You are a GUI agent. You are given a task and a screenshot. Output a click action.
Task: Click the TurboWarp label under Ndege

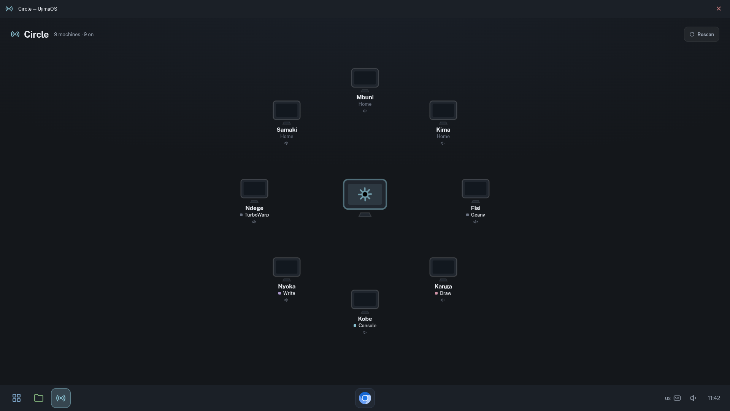click(257, 215)
